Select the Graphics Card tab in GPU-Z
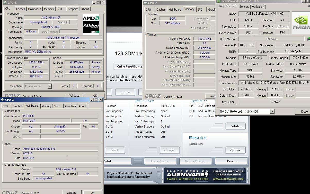Image resolution: width=310 pixels, height=194 pixels. coord(228,6)
